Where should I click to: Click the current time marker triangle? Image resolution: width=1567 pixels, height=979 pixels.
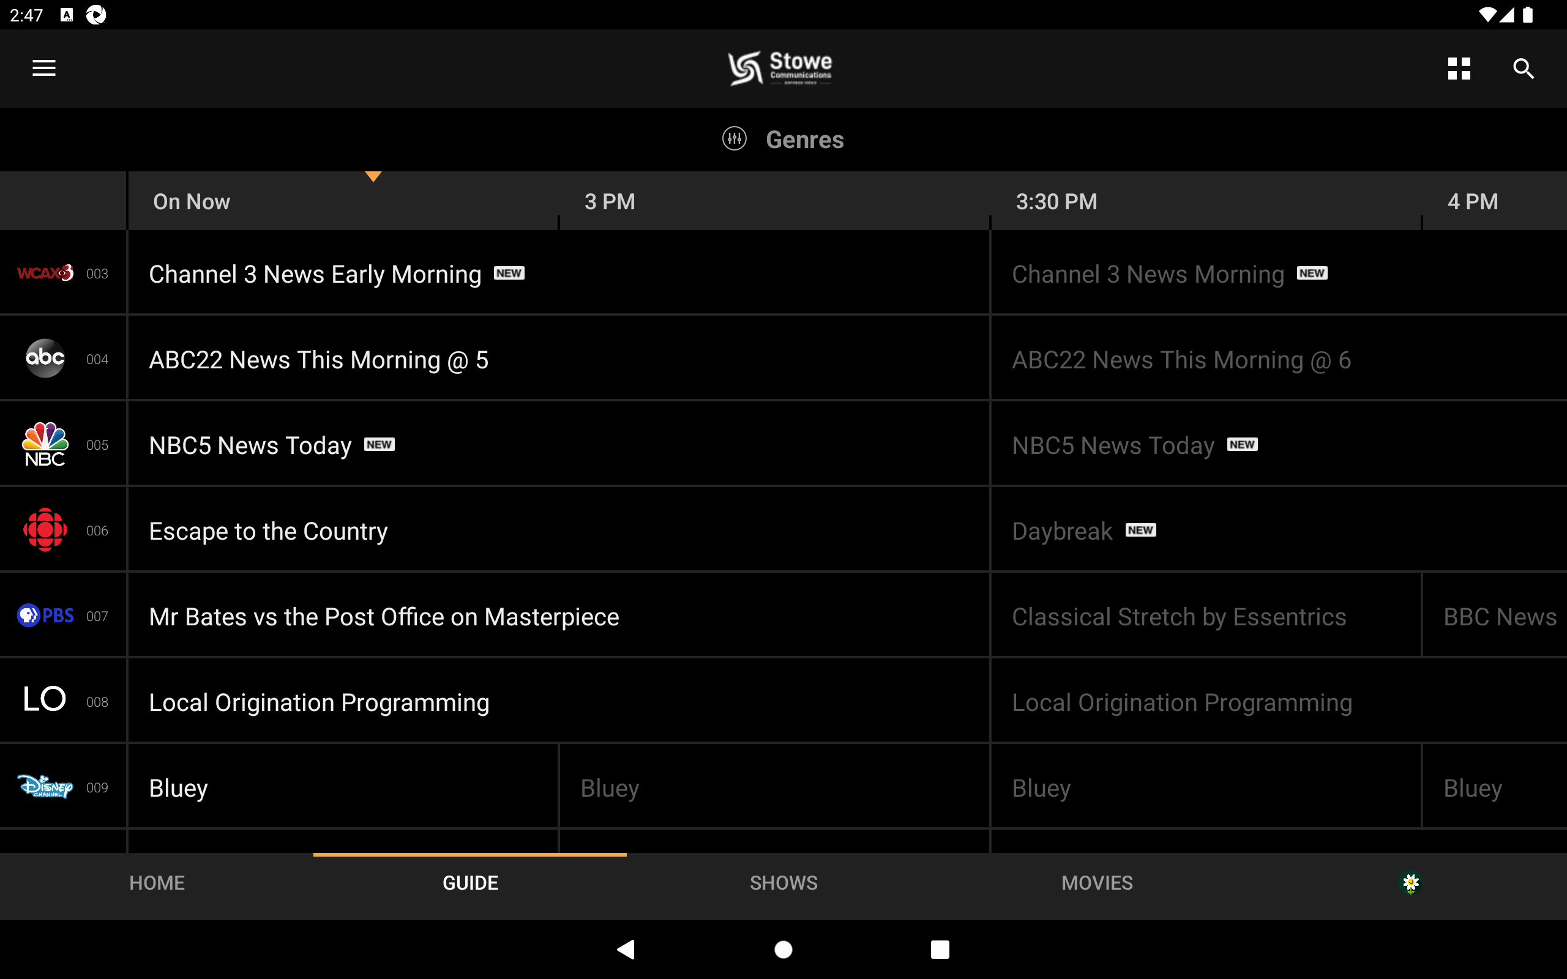tap(373, 176)
